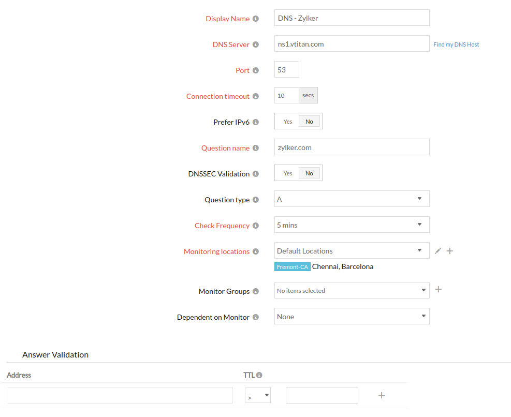Open the Monitor Groups selection dropdown

click(x=352, y=290)
